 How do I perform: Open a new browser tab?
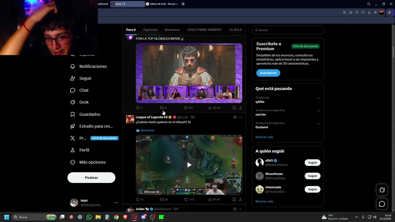point(183,4)
